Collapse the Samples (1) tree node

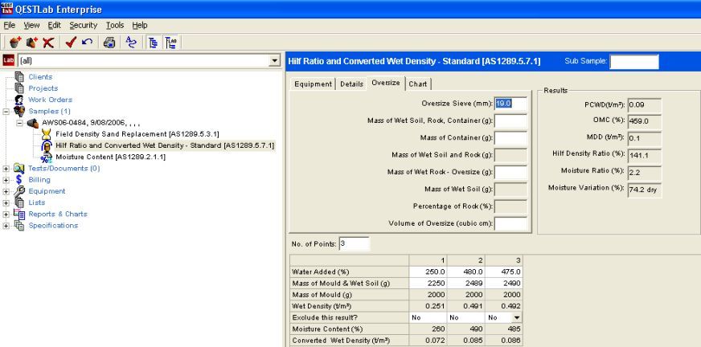(x=6, y=111)
